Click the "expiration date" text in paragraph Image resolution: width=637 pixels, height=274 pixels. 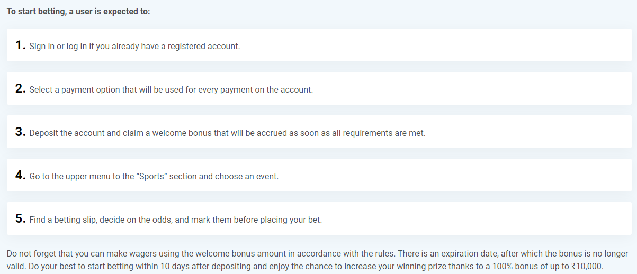[x=467, y=254]
